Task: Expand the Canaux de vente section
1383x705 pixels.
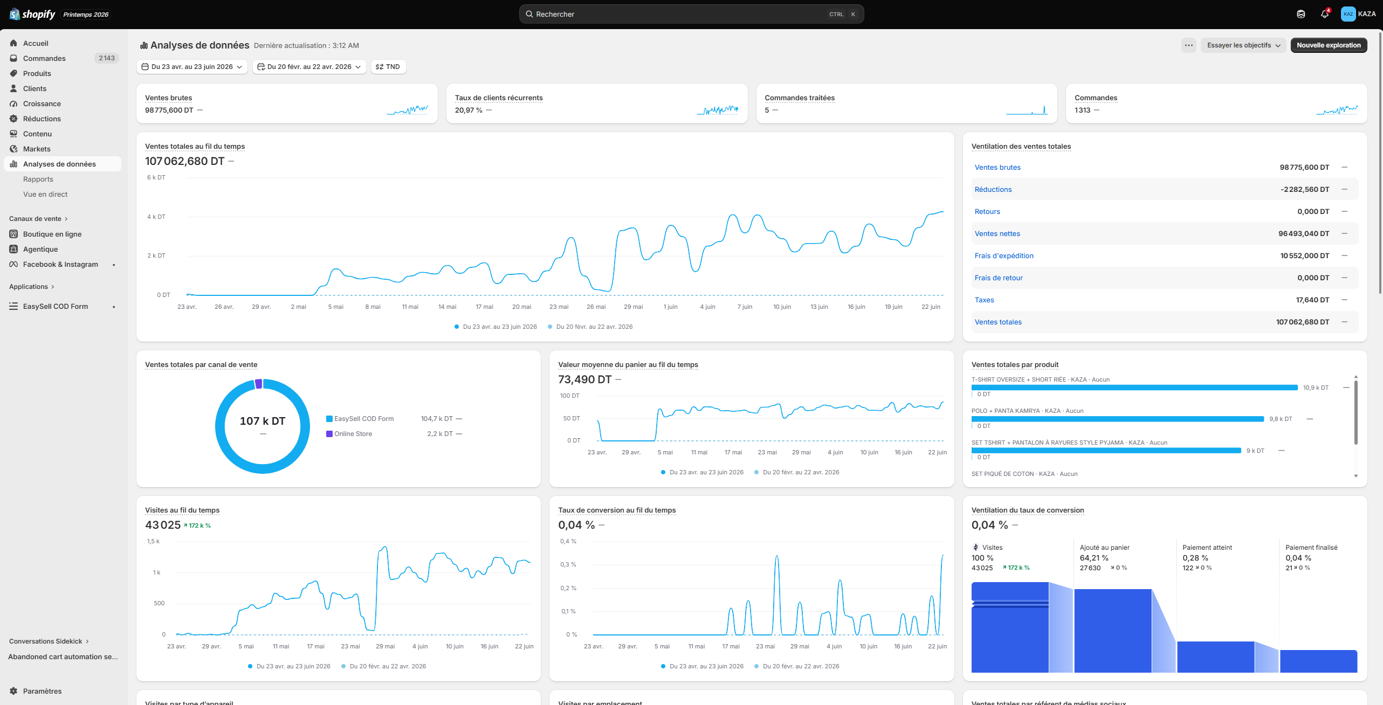Action: point(38,219)
